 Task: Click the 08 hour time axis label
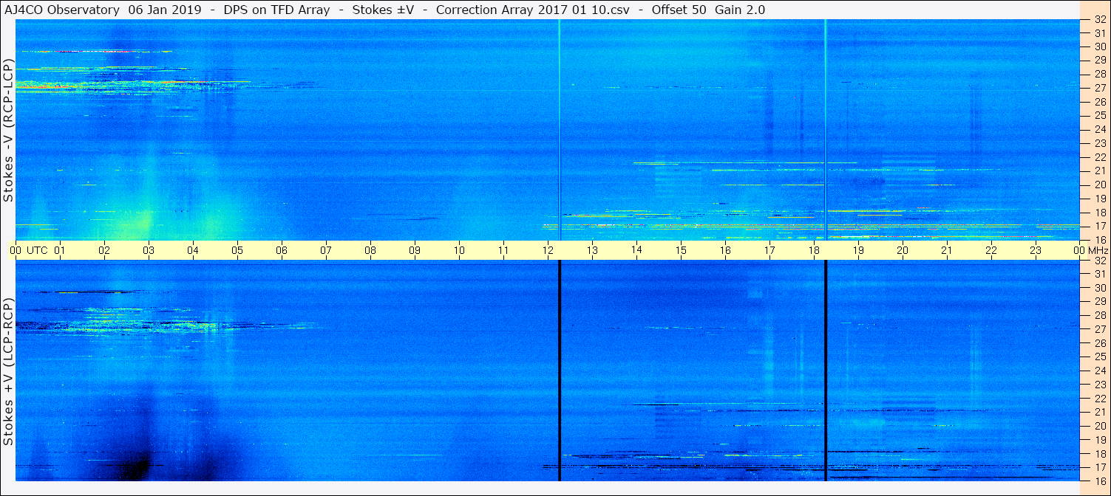tap(370, 250)
